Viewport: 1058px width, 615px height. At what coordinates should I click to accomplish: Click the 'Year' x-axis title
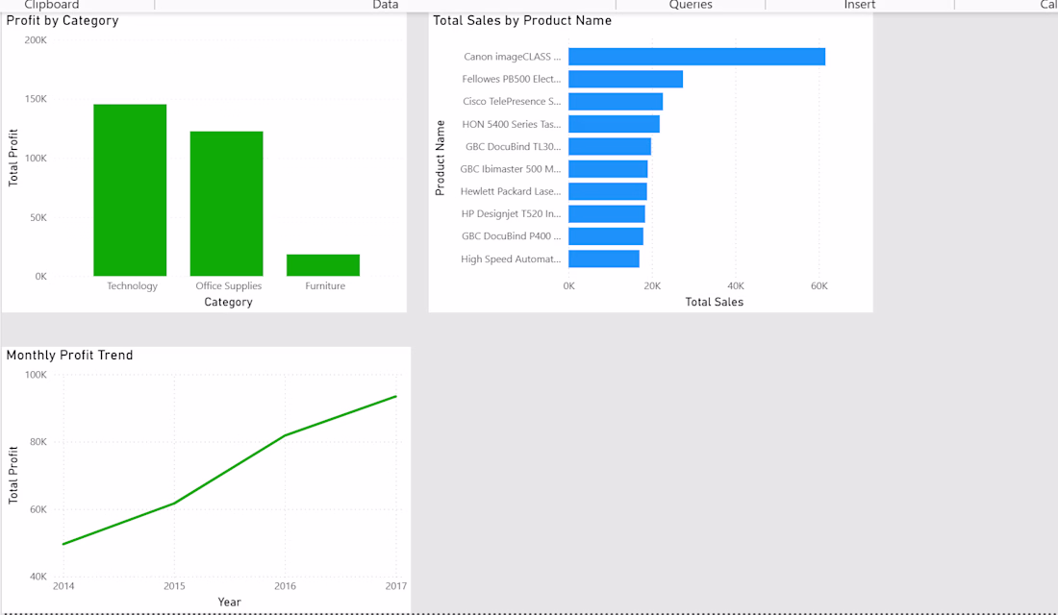tap(230, 603)
